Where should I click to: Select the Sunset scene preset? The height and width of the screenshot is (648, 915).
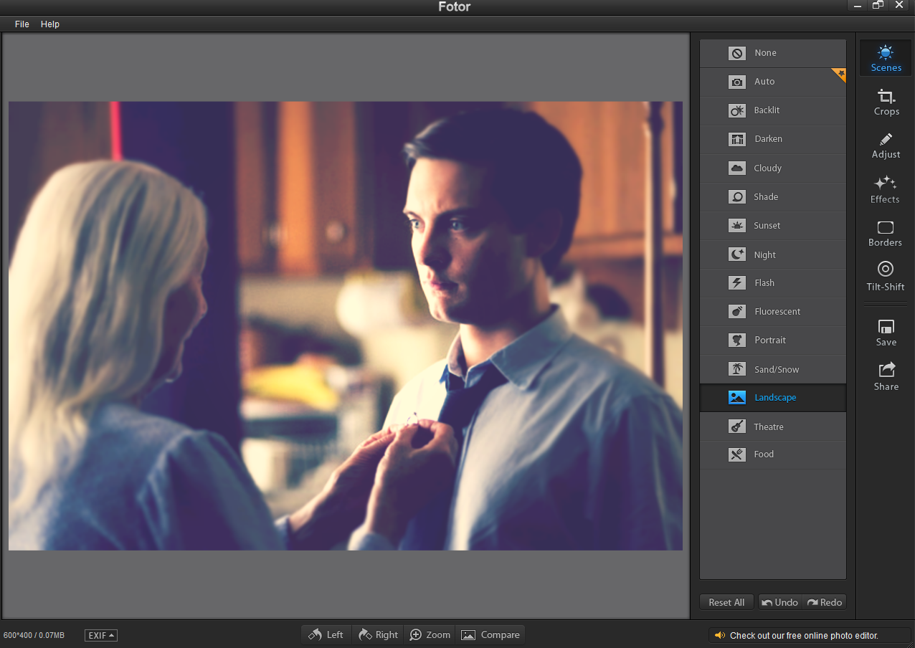click(772, 225)
